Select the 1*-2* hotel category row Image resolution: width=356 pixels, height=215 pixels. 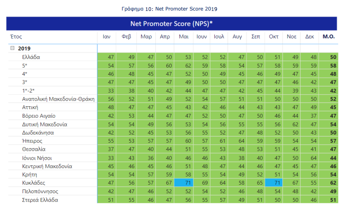(x=29, y=91)
